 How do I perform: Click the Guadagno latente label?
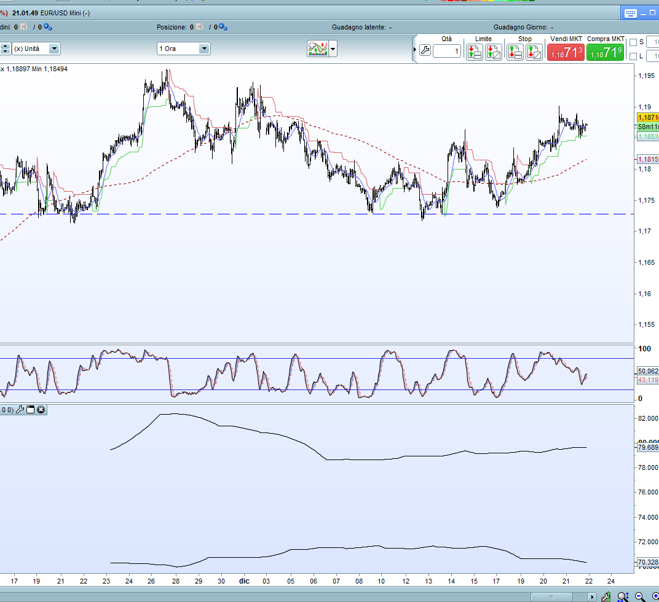tap(358, 27)
